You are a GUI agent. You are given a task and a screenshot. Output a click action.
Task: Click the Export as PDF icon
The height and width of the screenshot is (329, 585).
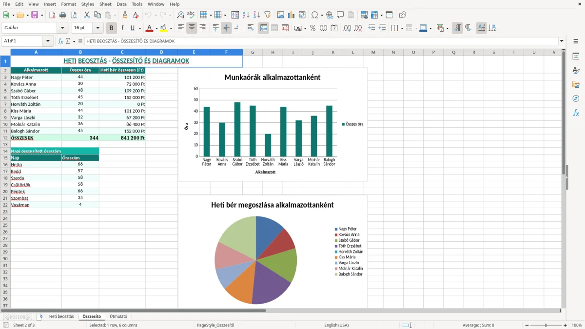[x=52, y=15]
